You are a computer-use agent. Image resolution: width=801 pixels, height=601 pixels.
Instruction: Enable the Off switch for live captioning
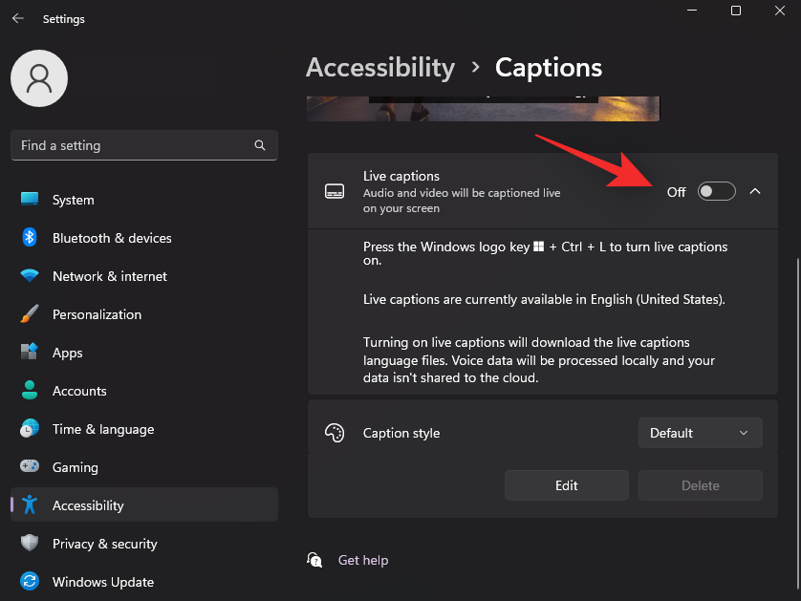click(716, 191)
